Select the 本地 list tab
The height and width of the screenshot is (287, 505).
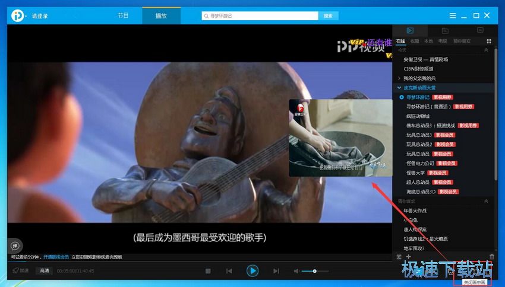pos(428,41)
